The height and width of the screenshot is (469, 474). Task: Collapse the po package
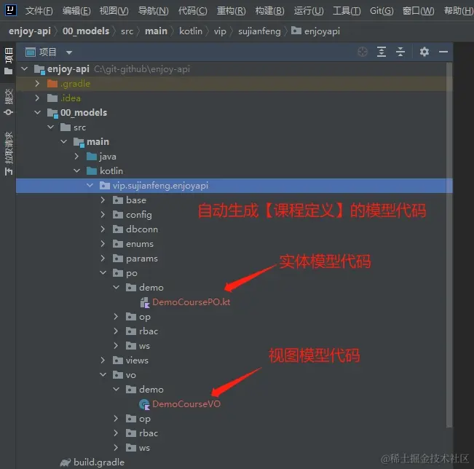click(x=103, y=273)
